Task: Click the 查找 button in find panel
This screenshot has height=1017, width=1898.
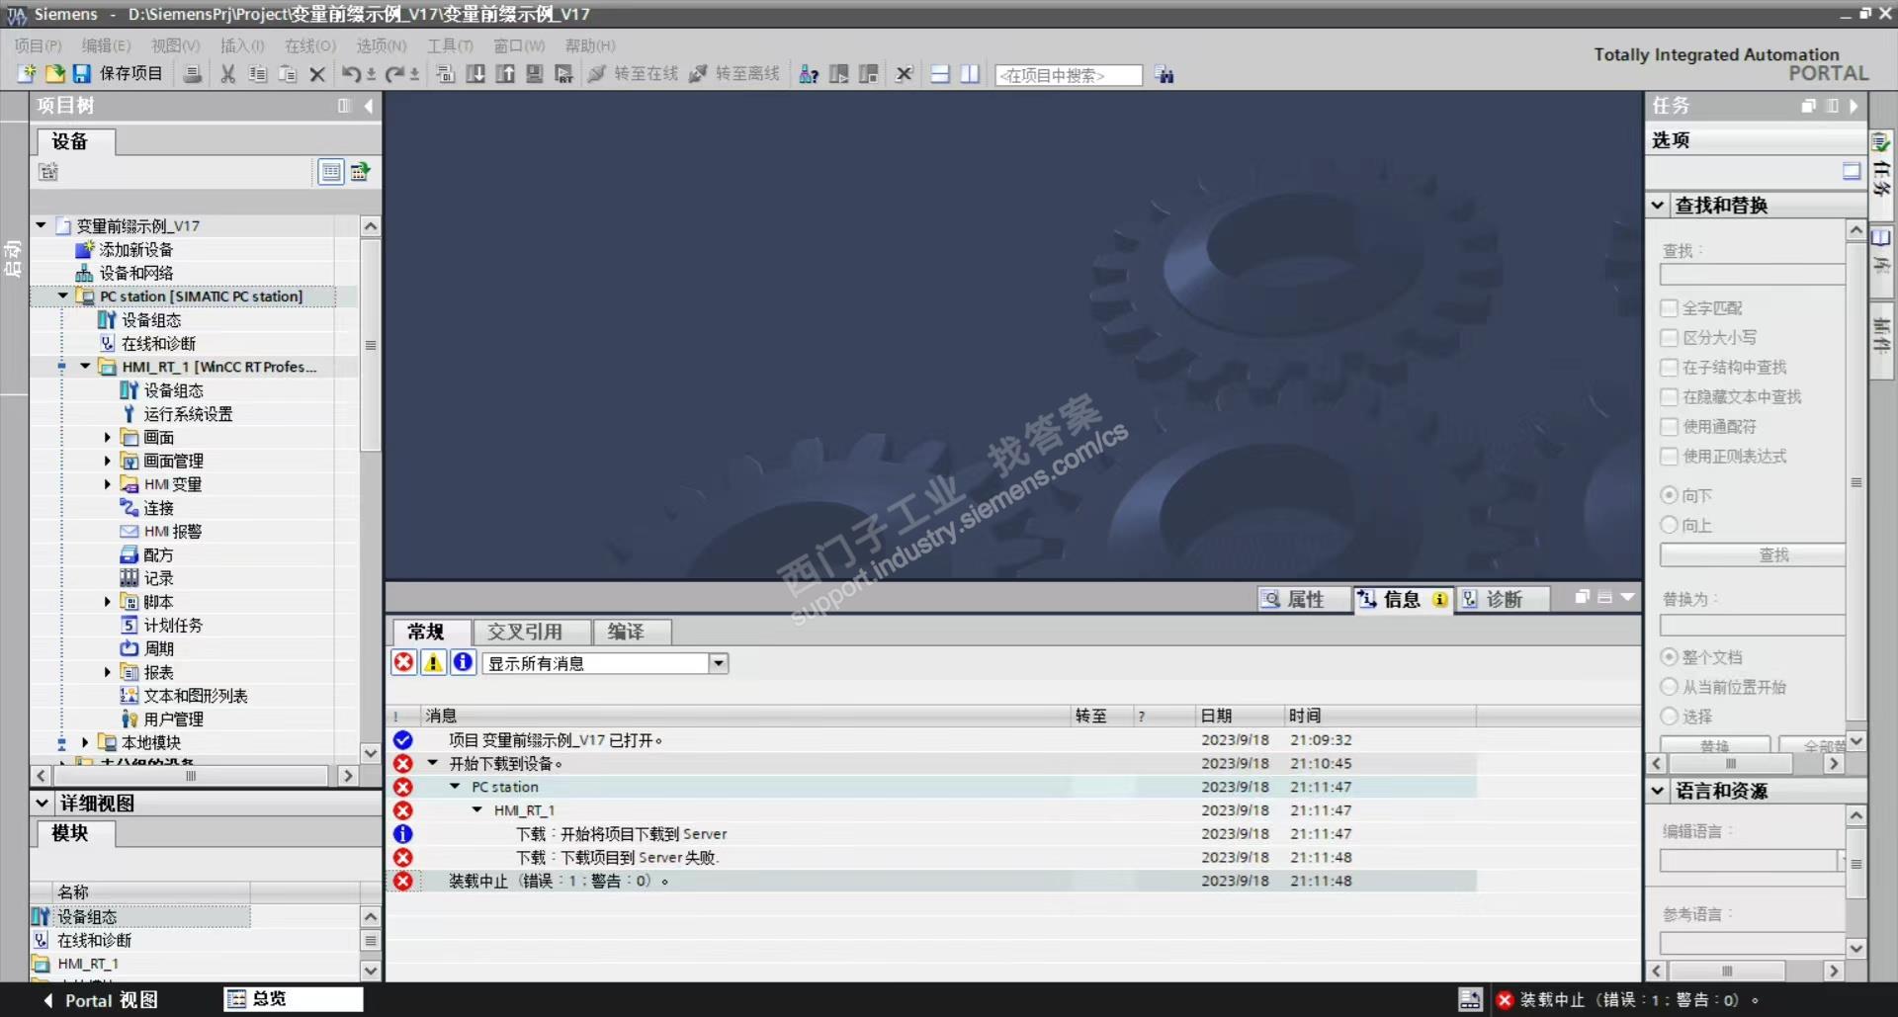Action: coord(1753,555)
